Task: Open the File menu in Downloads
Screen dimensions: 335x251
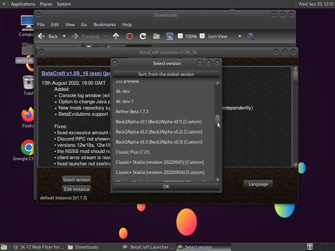Action: point(41,25)
